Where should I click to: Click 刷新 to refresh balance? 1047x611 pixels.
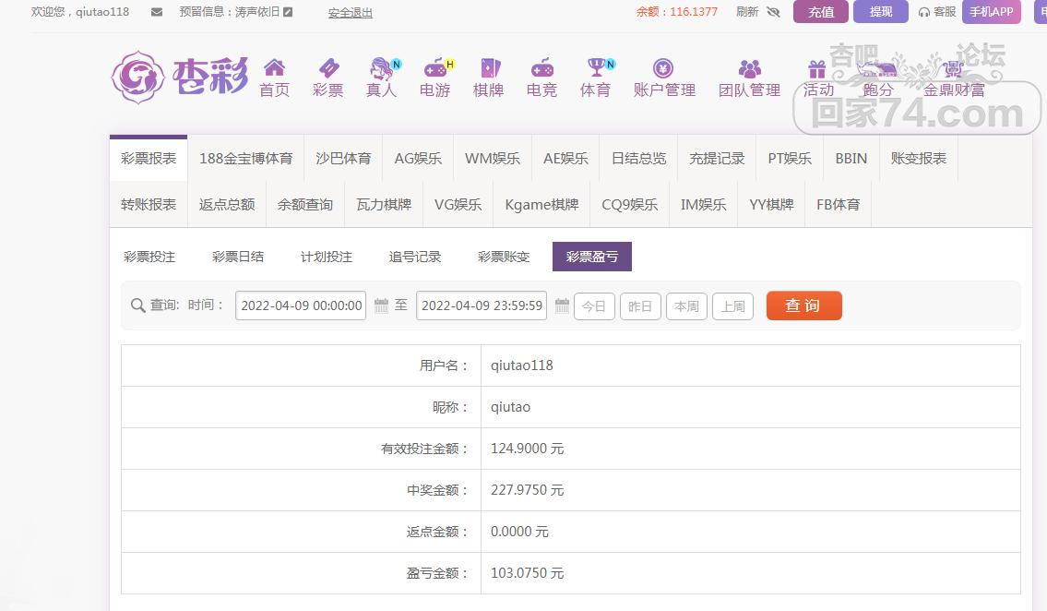[x=747, y=12]
